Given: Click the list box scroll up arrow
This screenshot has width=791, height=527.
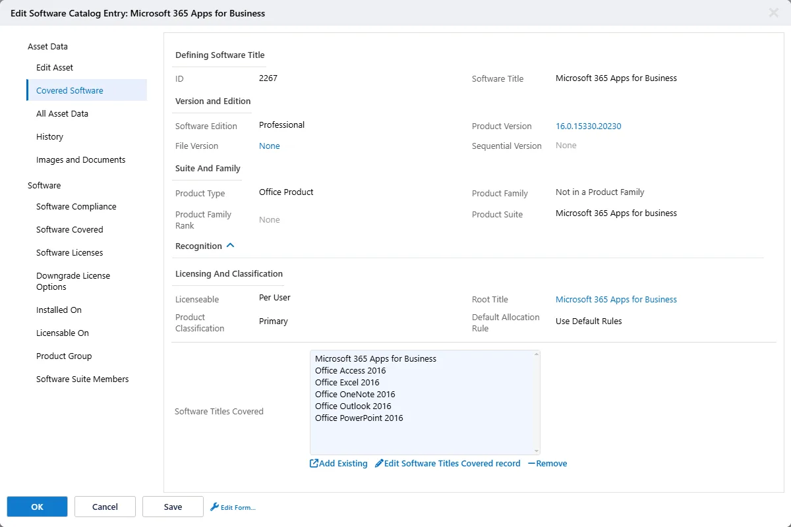Looking at the screenshot, I should [537, 354].
